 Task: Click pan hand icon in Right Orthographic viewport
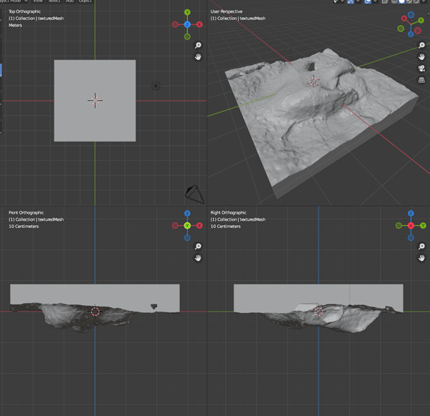tap(421, 258)
